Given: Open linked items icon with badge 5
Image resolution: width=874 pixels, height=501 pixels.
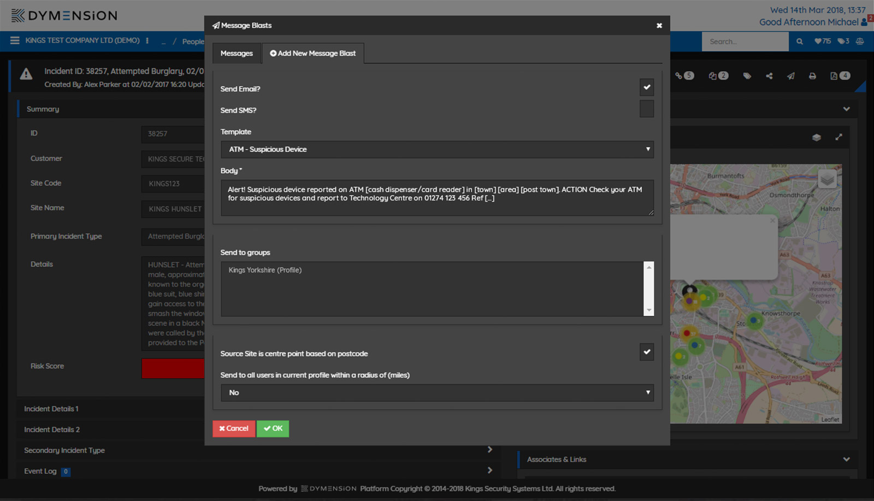Looking at the screenshot, I should click(684, 76).
